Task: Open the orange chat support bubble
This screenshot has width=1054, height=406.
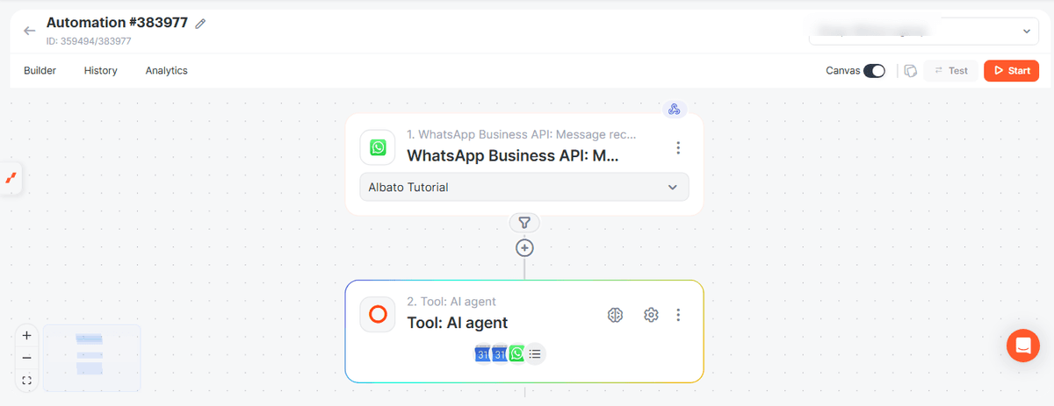Action: (x=1022, y=345)
